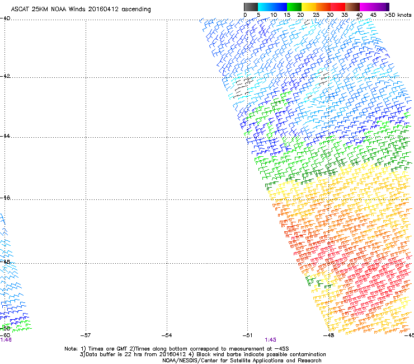Click the "45" label under the color bar
This screenshot has width=414, height=364.
pyautogui.click(x=373, y=15)
